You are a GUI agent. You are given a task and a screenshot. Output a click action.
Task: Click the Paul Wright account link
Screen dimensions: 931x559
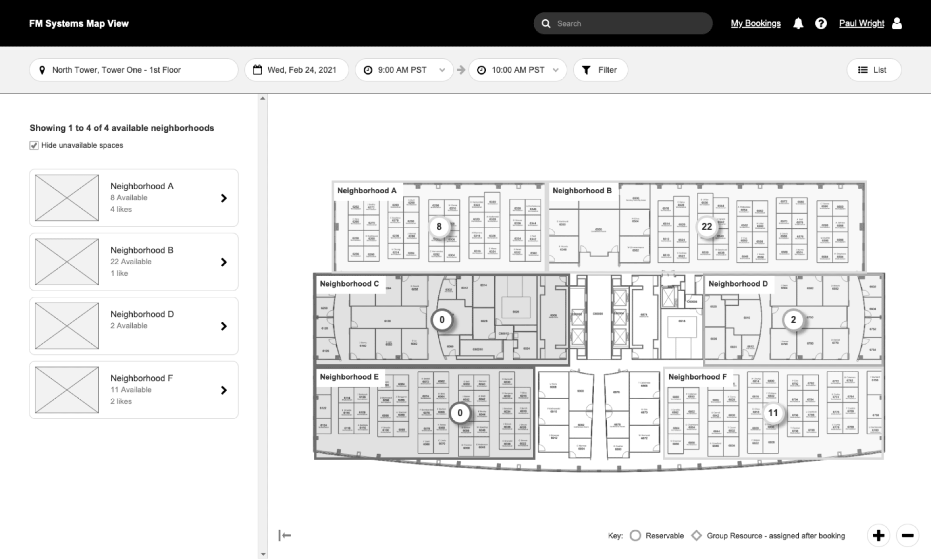tap(861, 23)
